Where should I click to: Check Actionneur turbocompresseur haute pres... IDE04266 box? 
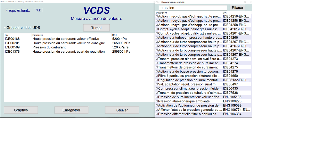tap(157, 38)
